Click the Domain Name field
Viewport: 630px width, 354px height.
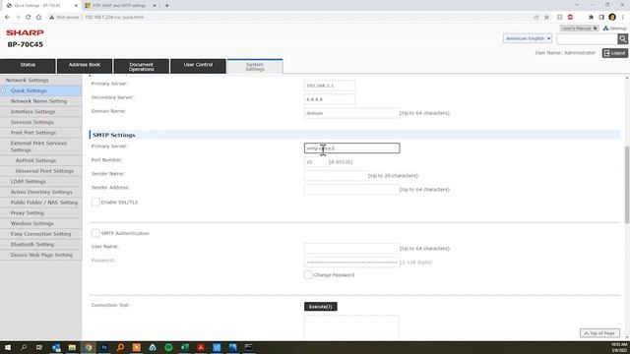pos(351,113)
